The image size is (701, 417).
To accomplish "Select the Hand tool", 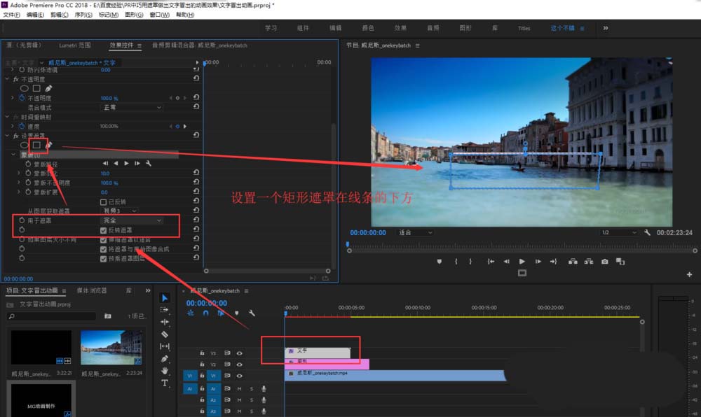I will pyautogui.click(x=165, y=371).
